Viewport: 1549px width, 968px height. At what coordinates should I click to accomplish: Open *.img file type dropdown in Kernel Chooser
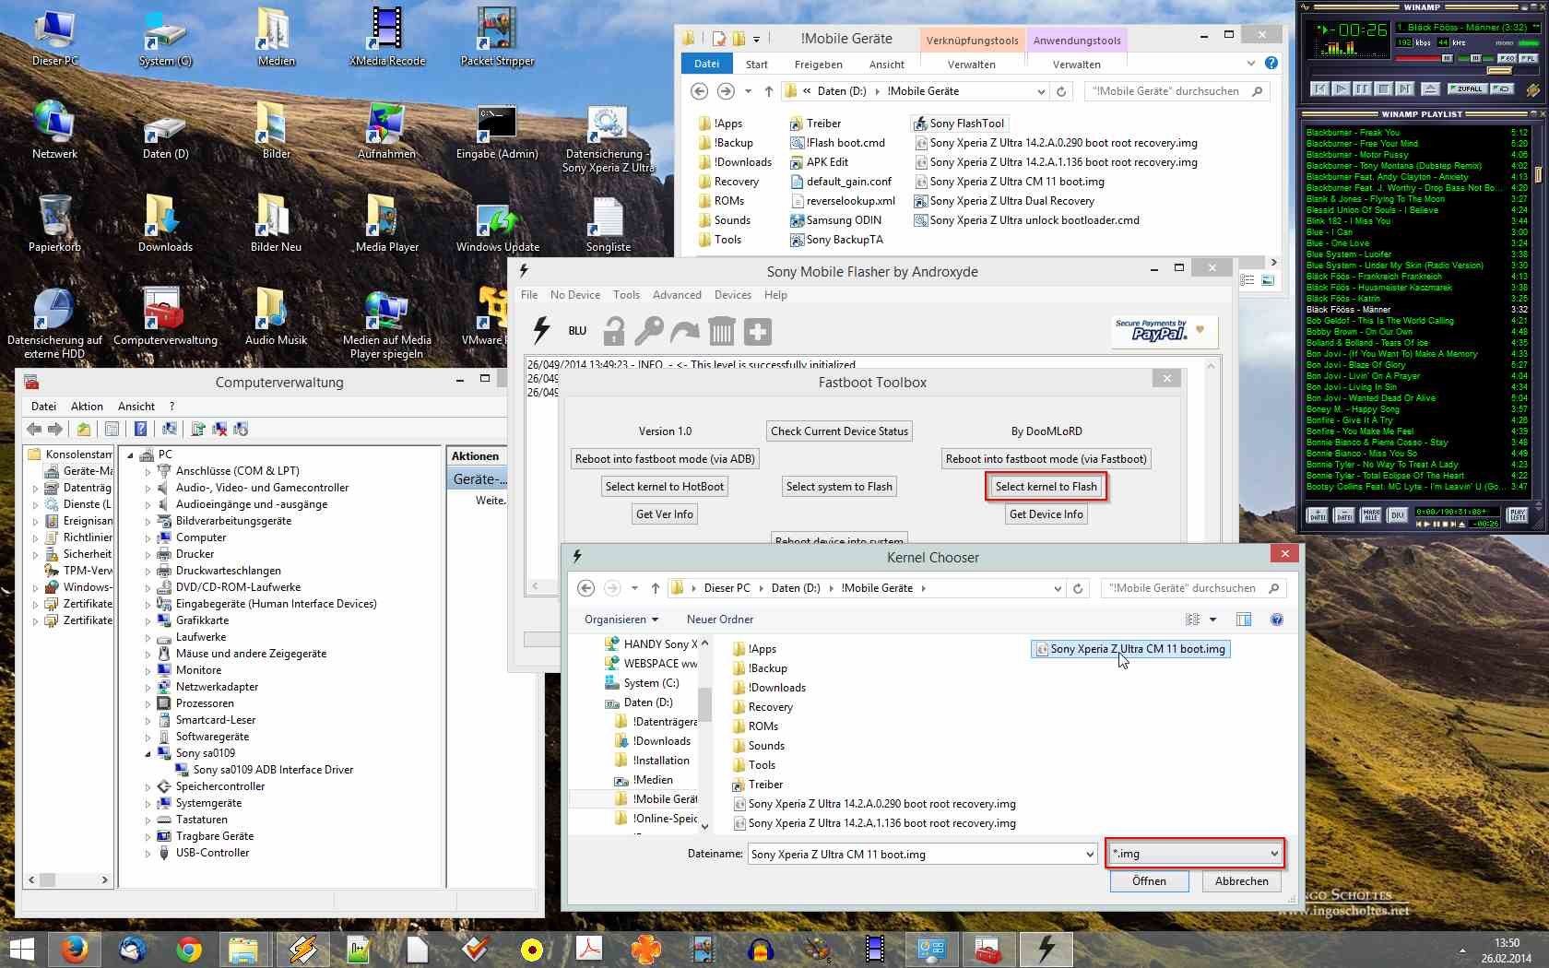pyautogui.click(x=1195, y=854)
